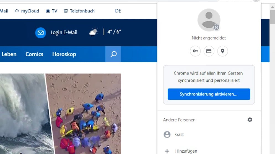Open manage people gear icon

[x=250, y=120]
